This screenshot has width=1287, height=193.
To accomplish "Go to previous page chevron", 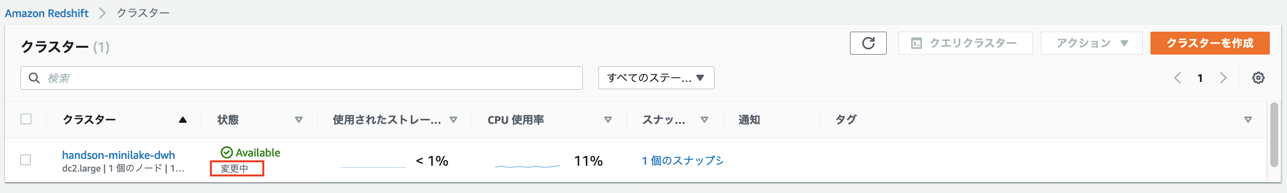I will pyautogui.click(x=1177, y=78).
